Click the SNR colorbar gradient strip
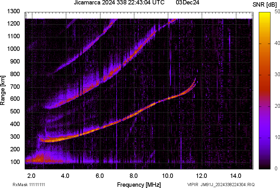Screen dimensions: 280x188 tap(265, 91)
